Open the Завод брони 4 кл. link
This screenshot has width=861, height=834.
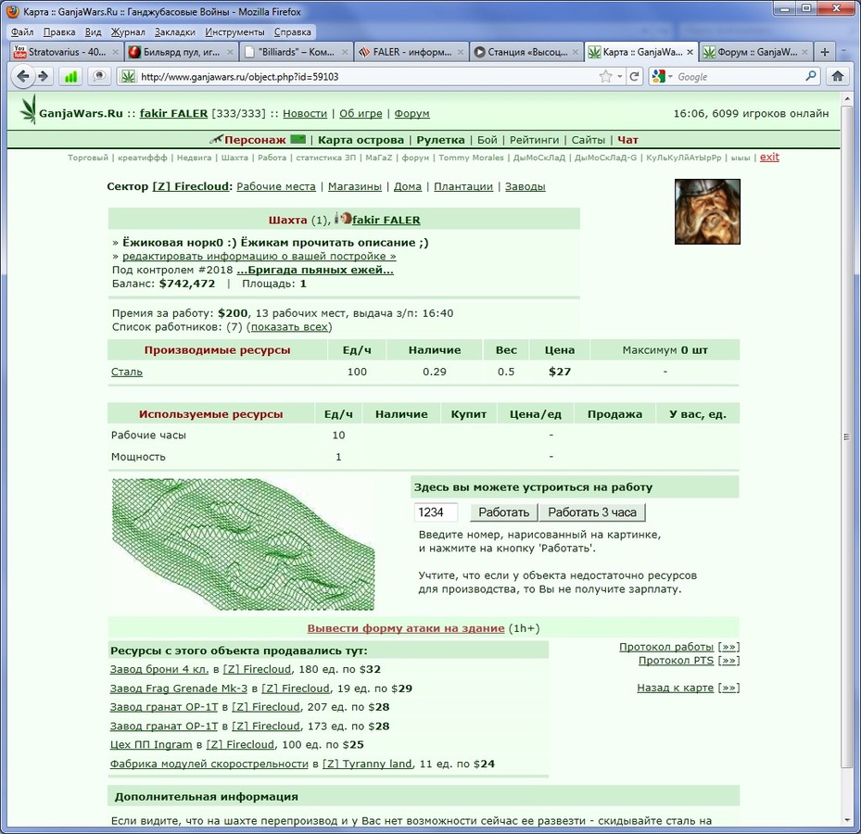[x=159, y=669]
